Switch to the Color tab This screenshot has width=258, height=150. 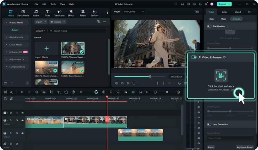(x=224, y=12)
